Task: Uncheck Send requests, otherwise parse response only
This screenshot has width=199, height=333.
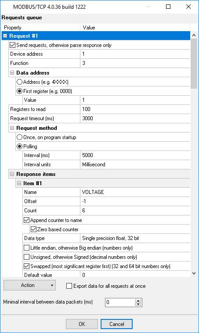Action: (x=13, y=45)
